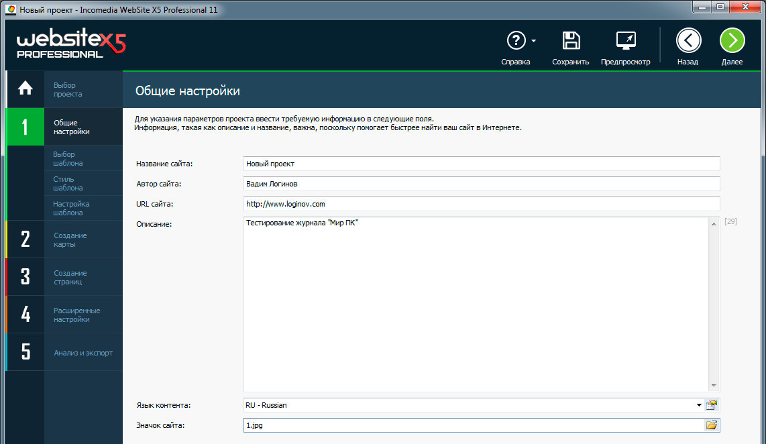766x444 pixels.
Task: Expand the Справка dropdown arrow
Action: [534, 42]
